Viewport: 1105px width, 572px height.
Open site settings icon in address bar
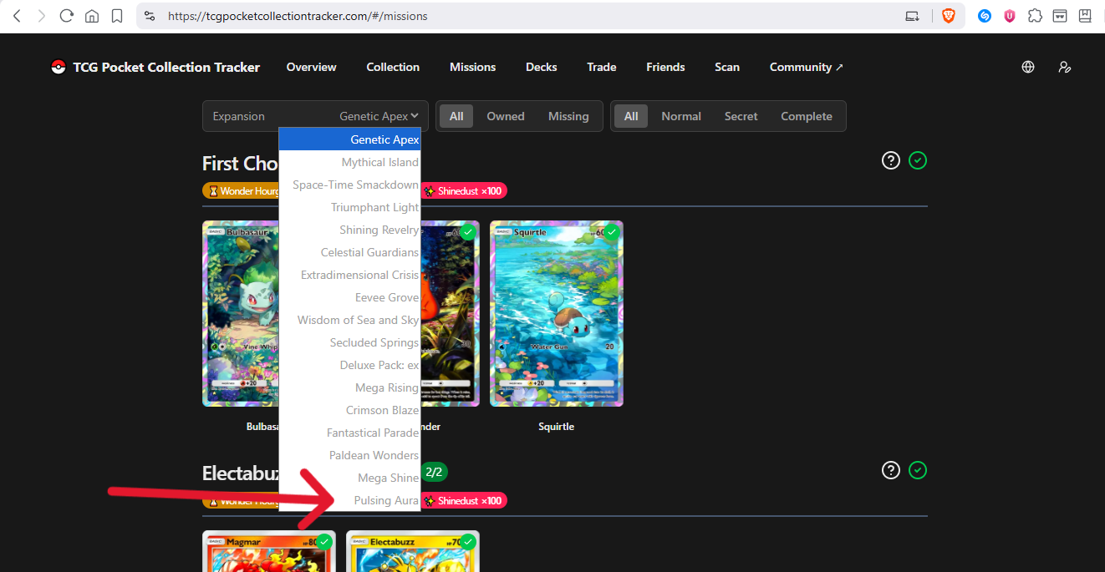point(150,16)
